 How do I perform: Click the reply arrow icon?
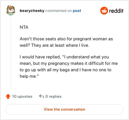42,96
